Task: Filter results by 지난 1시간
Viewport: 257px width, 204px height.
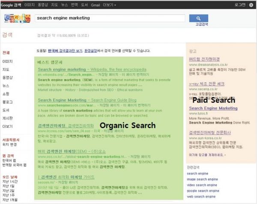Action: (x=10, y=182)
